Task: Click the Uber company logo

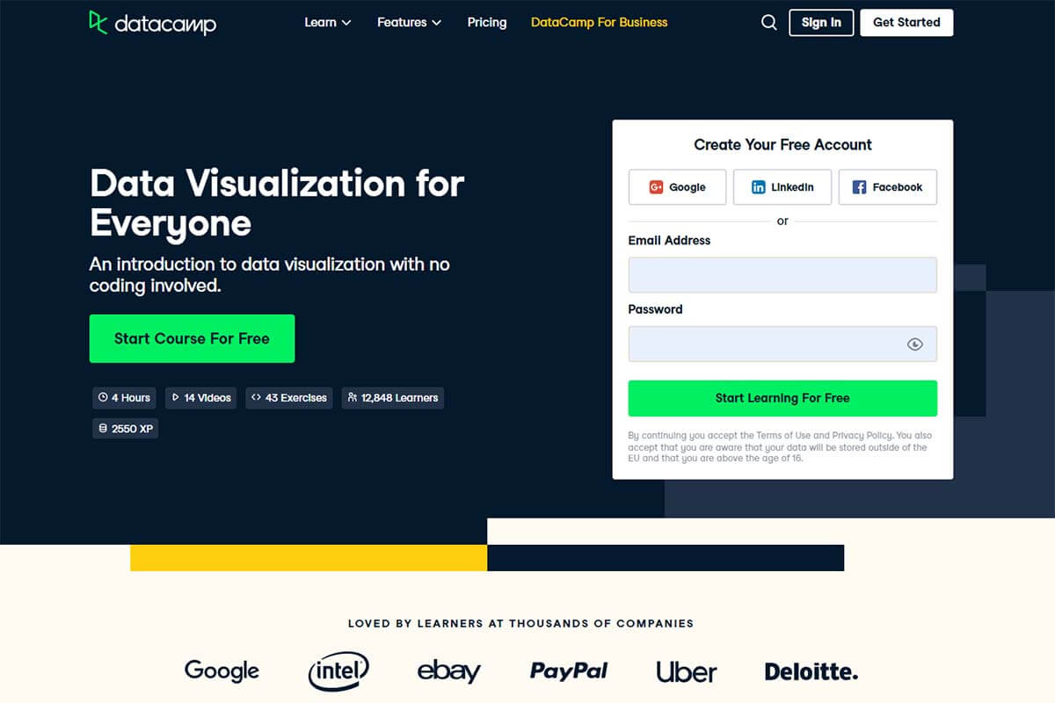Action: (687, 671)
